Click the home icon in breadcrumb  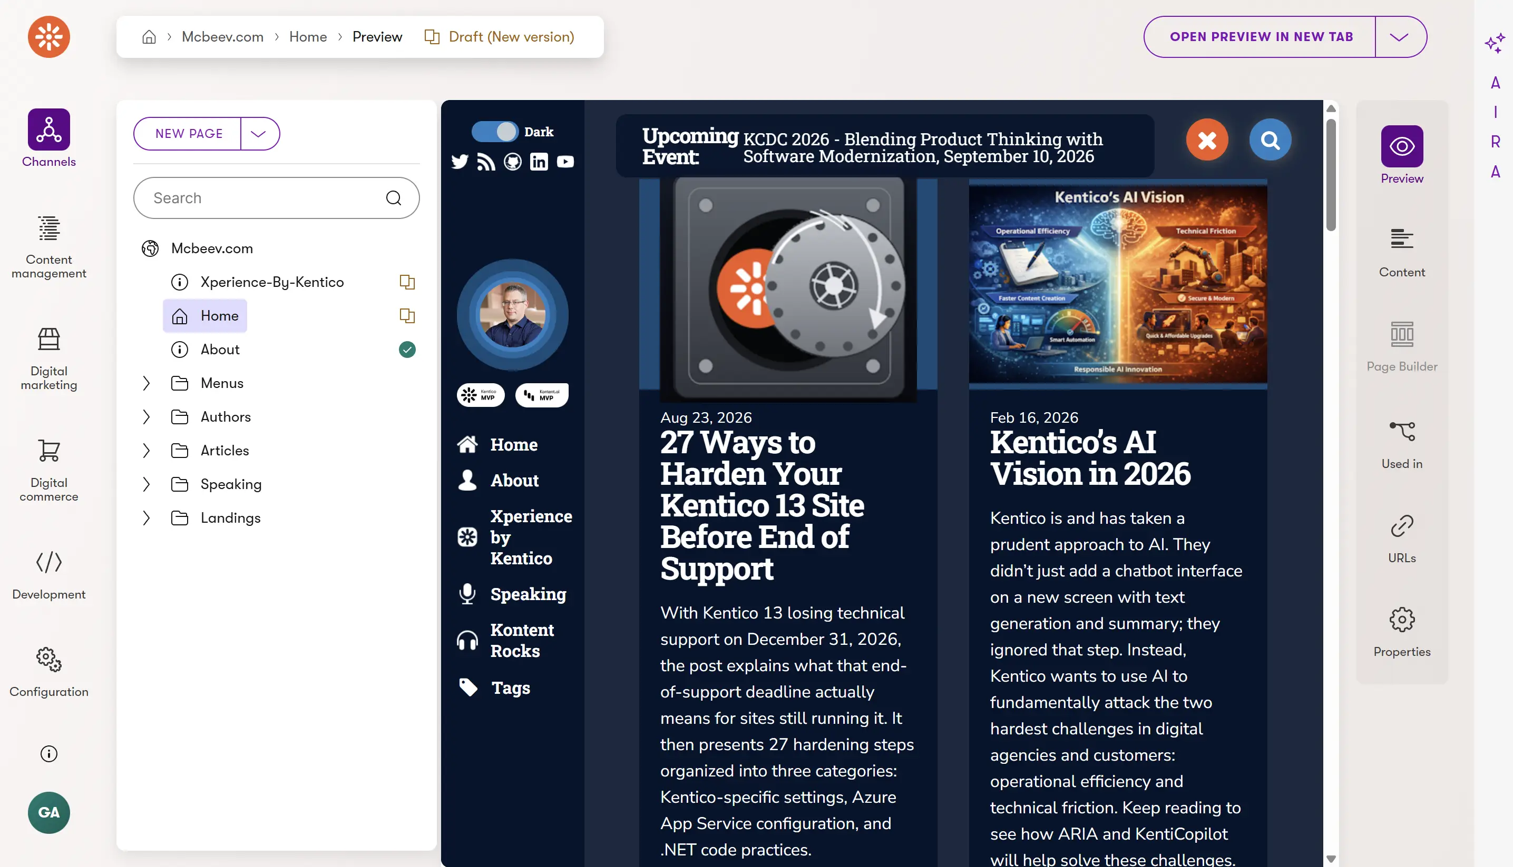pyautogui.click(x=149, y=37)
